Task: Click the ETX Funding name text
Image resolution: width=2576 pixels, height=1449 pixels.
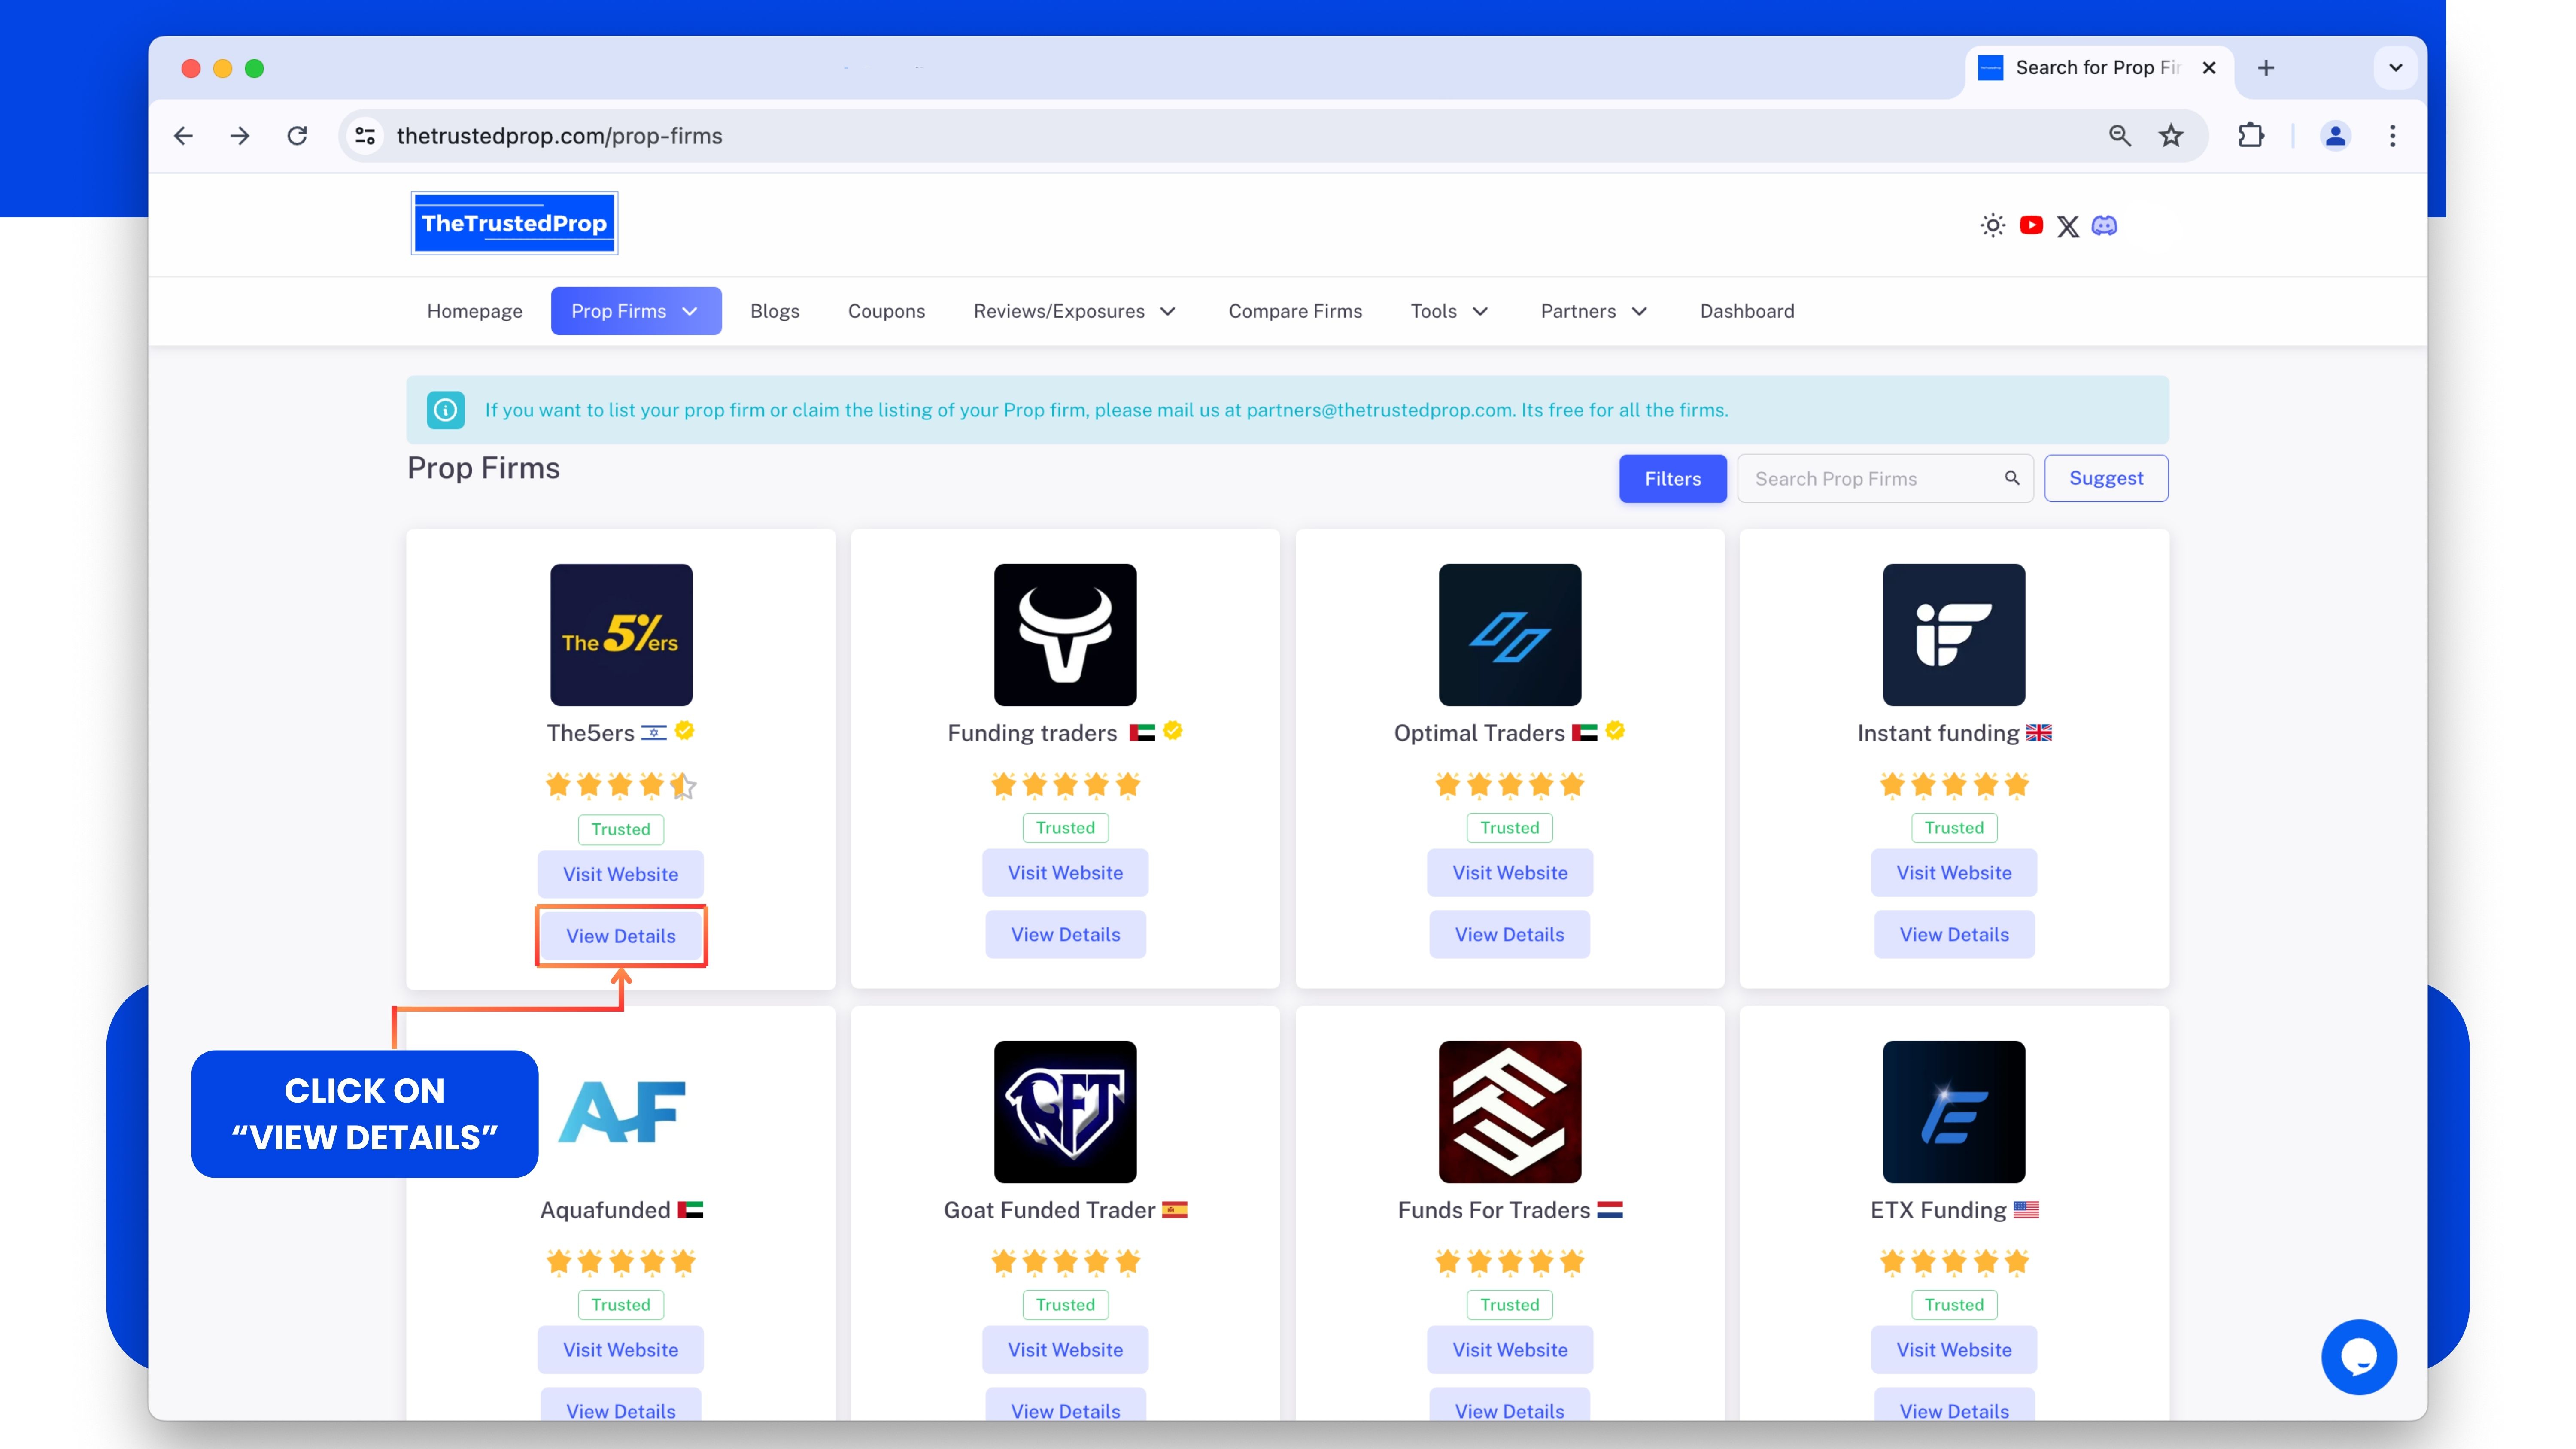Action: point(1938,1210)
